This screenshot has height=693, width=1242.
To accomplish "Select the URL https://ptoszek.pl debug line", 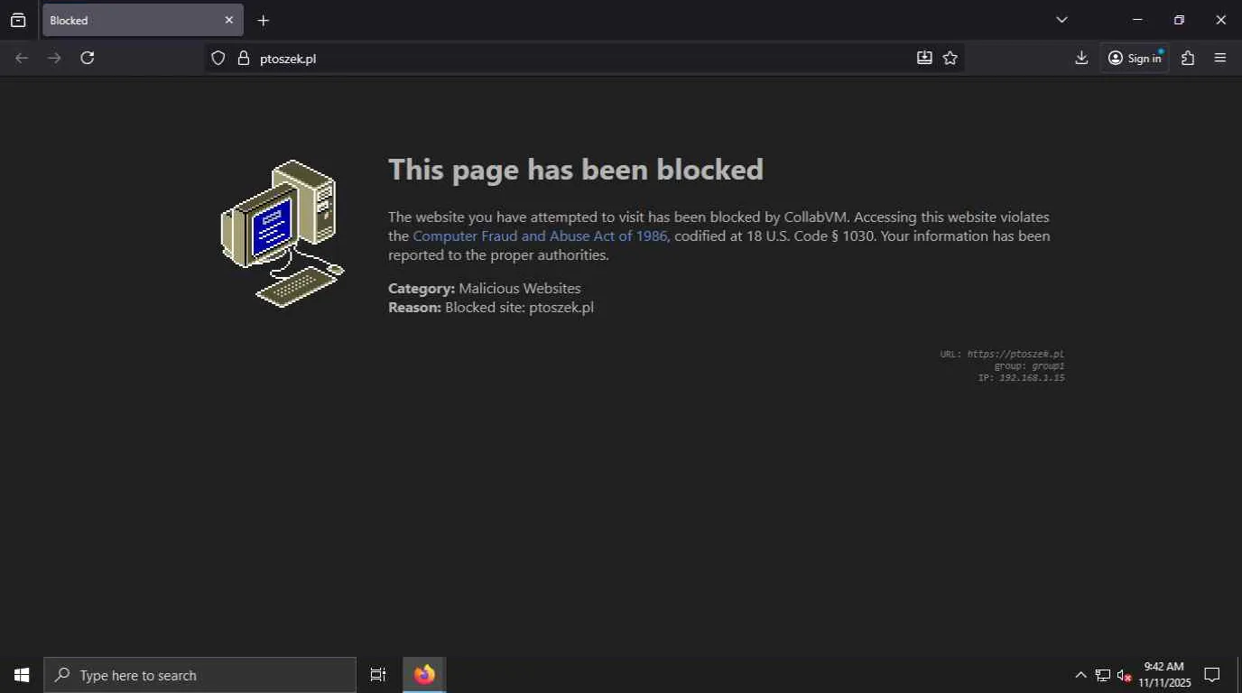I will [1002, 355].
